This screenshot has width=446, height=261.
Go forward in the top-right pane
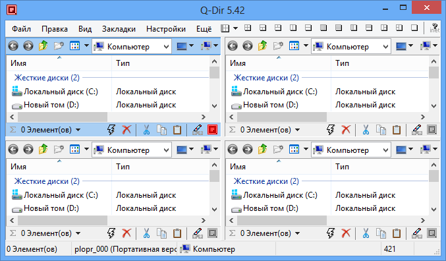(x=248, y=45)
